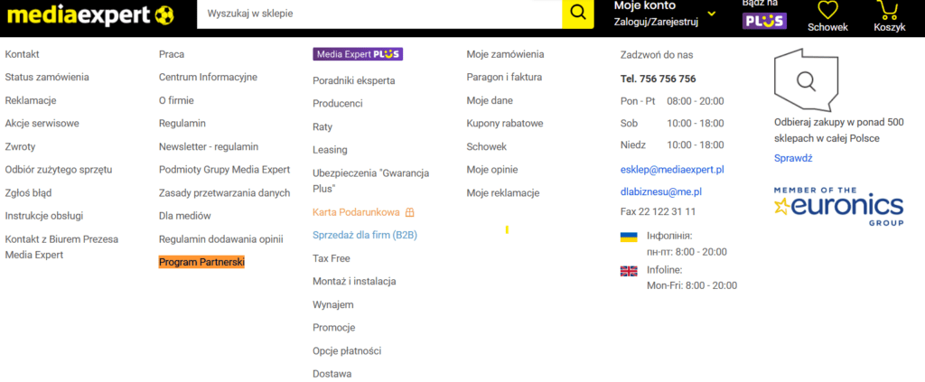
Task: Click the Euronics Group logo
Action: pyautogui.click(x=839, y=206)
